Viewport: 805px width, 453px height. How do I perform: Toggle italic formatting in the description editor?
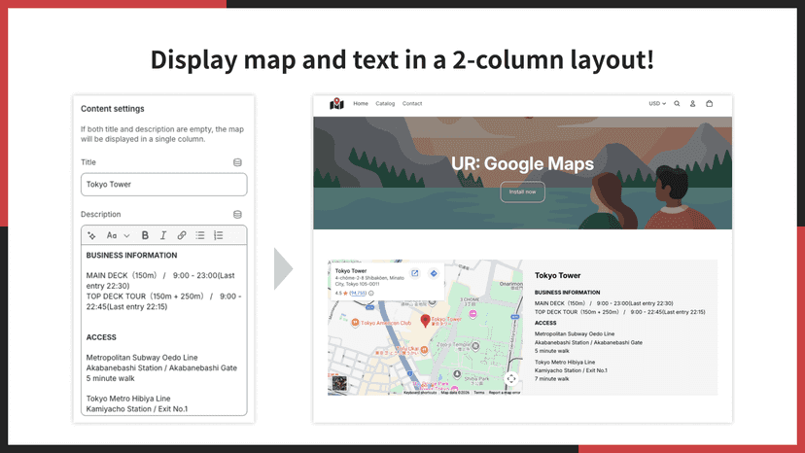point(163,235)
